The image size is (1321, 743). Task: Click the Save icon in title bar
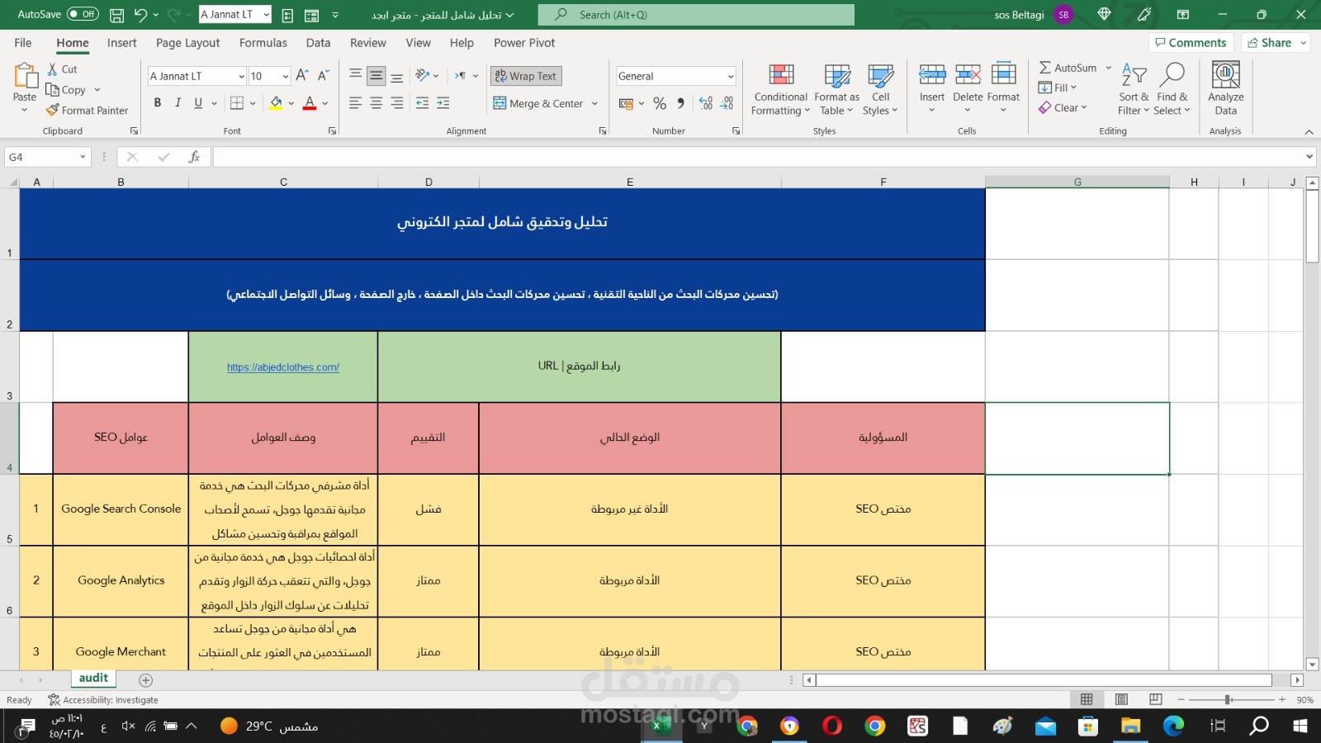point(116,15)
